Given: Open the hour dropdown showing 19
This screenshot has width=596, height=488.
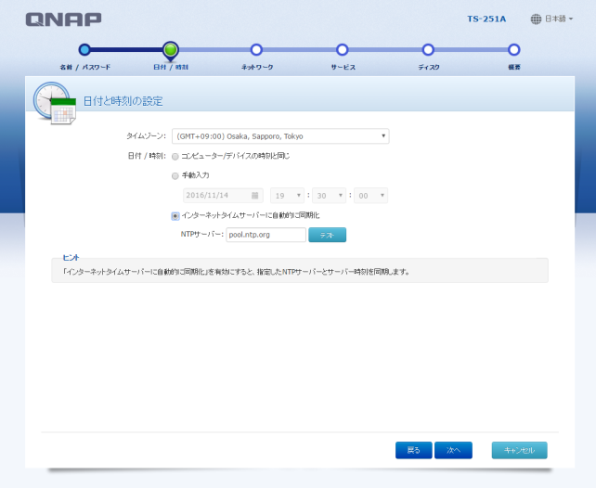Looking at the screenshot, I should click(288, 196).
